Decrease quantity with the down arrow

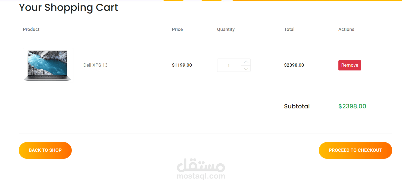pyautogui.click(x=246, y=69)
